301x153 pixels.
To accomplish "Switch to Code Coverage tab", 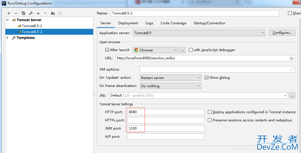I will tap(174, 23).
